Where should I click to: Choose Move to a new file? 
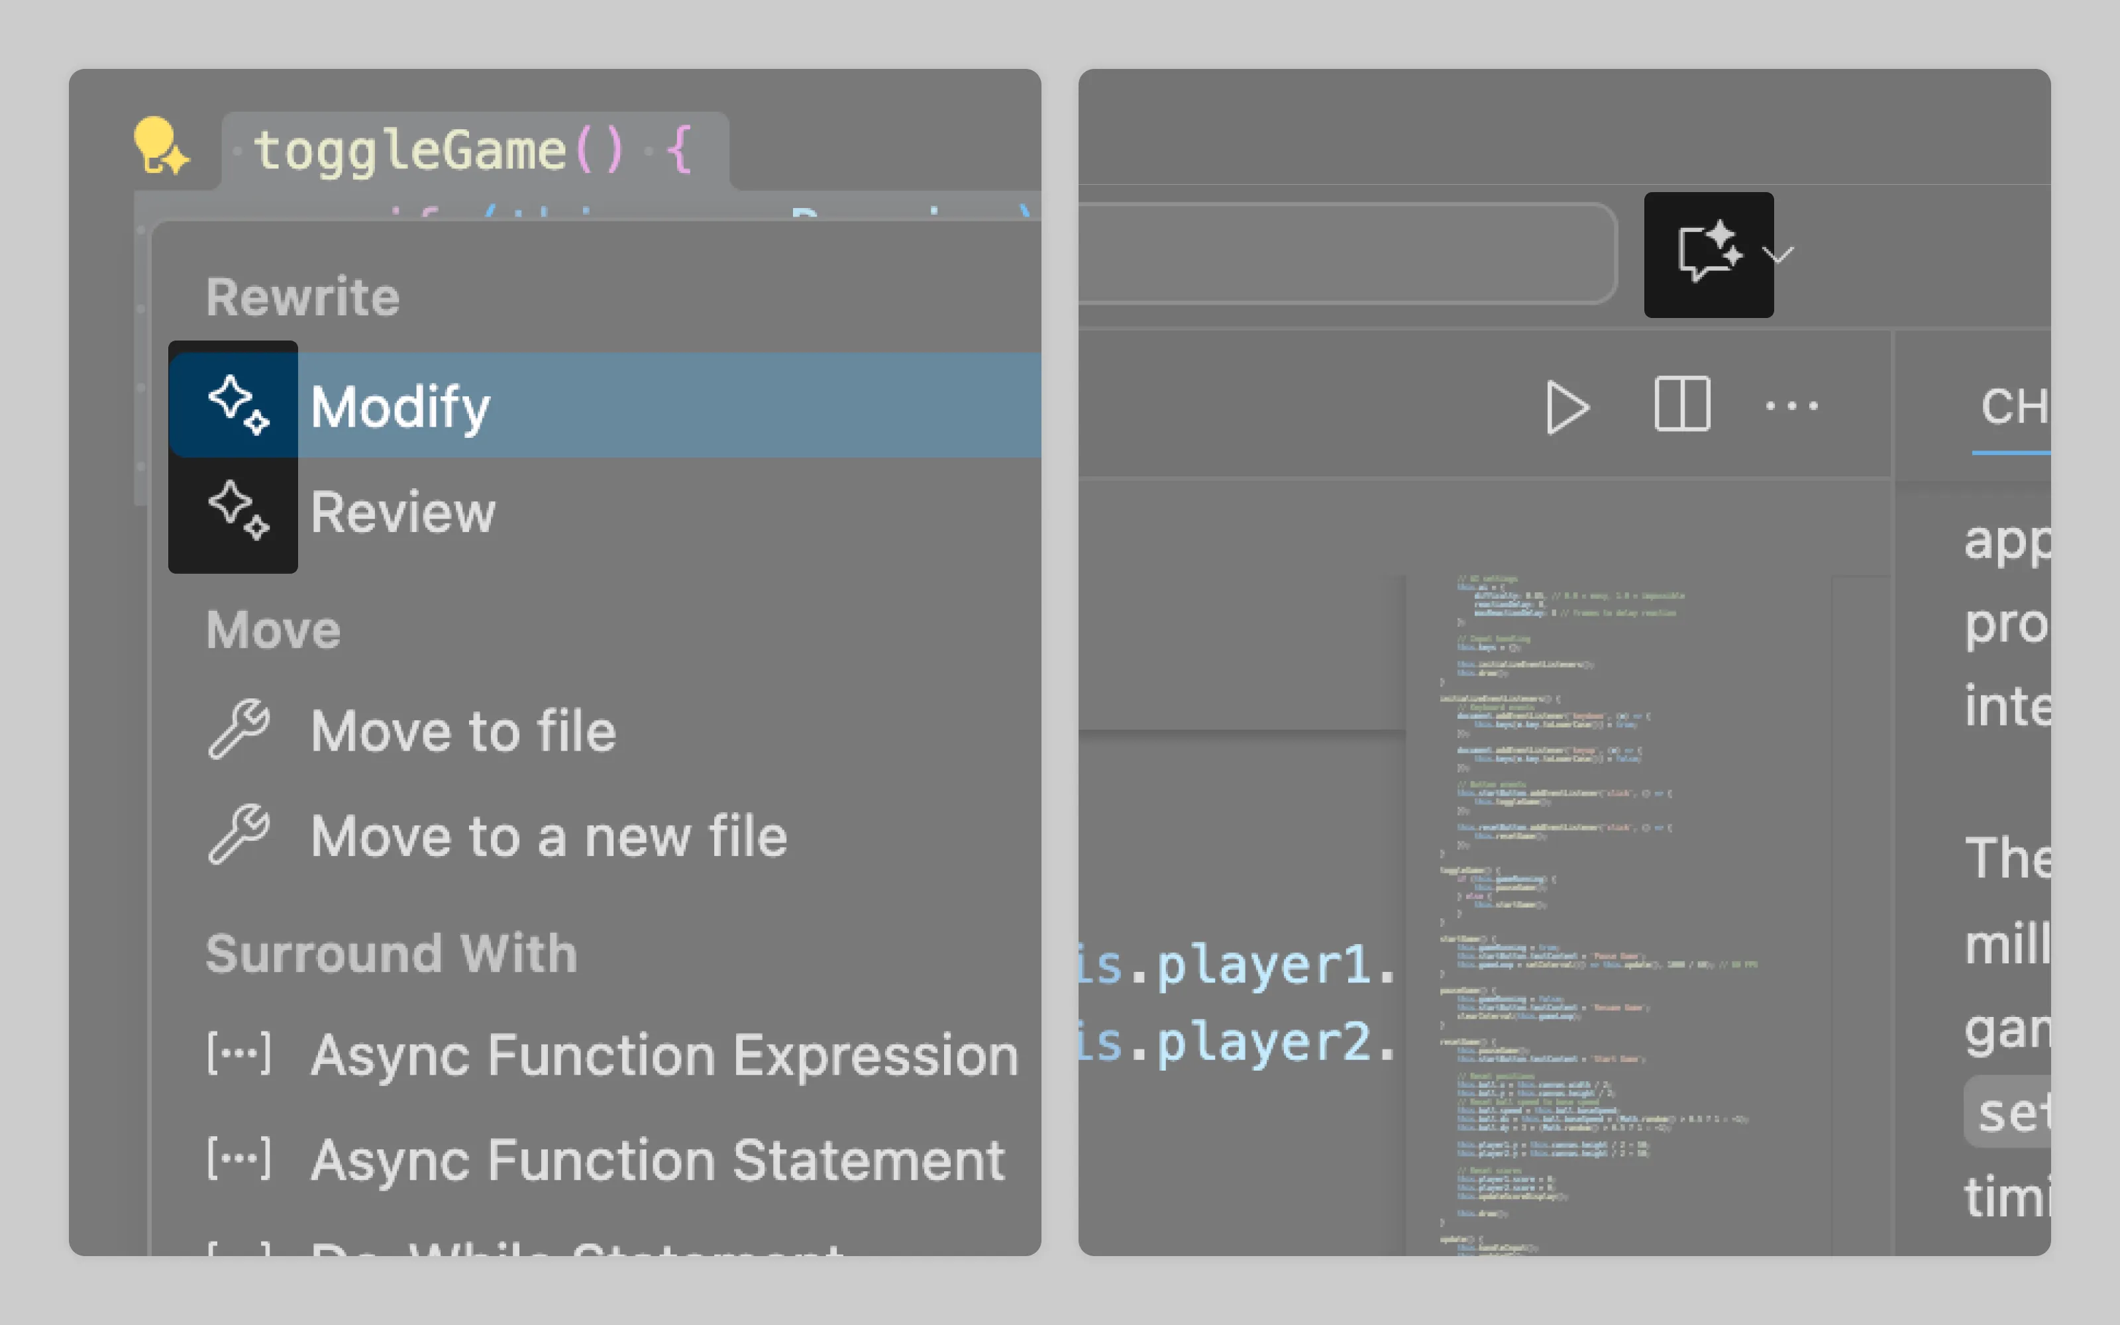549,837
